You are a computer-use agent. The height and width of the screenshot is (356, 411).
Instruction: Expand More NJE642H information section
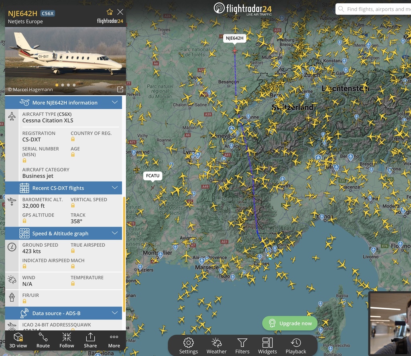(63, 102)
